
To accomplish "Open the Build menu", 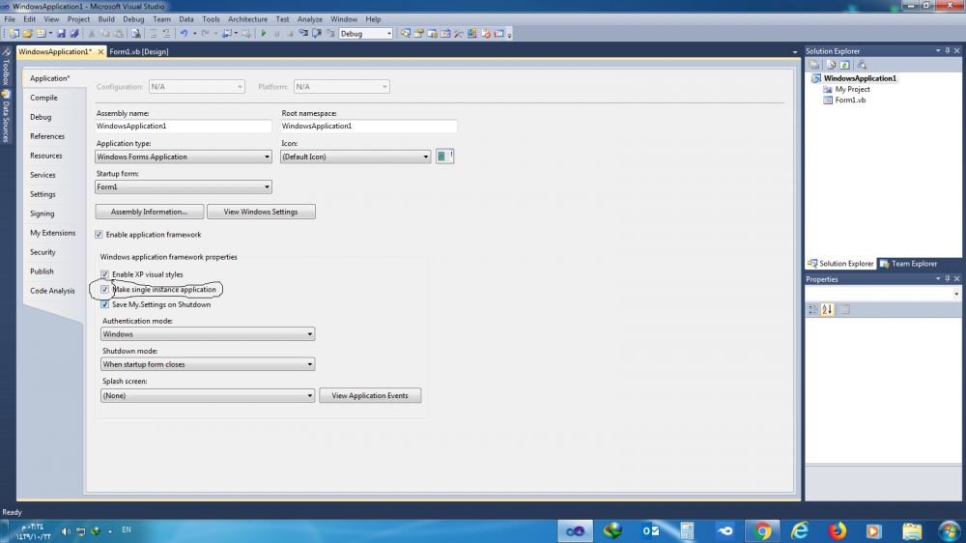I will click(x=106, y=19).
